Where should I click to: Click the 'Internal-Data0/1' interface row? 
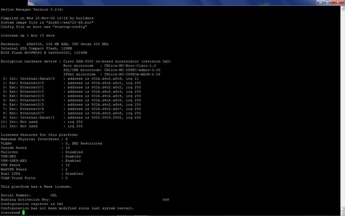click(x=72, y=117)
